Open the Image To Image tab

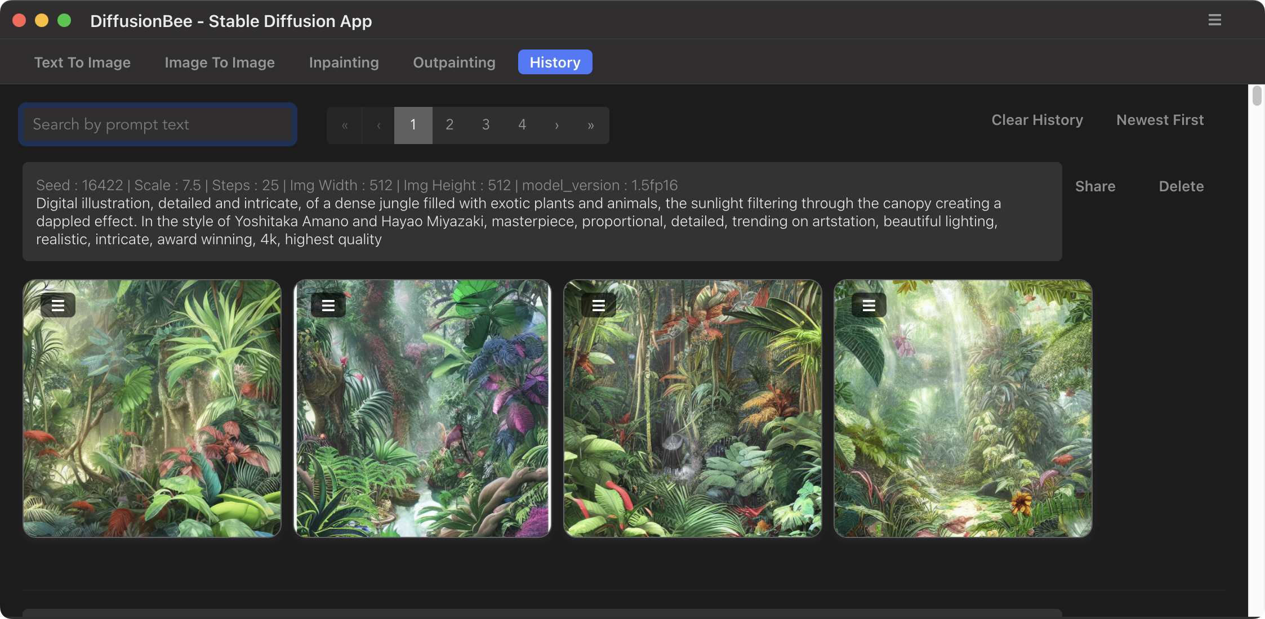click(220, 62)
